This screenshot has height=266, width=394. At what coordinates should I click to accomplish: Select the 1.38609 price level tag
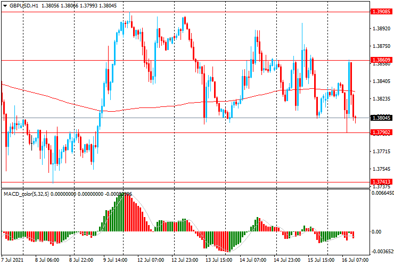pyautogui.click(x=382, y=60)
